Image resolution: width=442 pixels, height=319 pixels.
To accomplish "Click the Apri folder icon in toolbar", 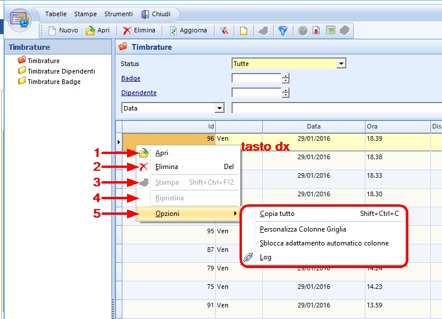I will (90, 31).
